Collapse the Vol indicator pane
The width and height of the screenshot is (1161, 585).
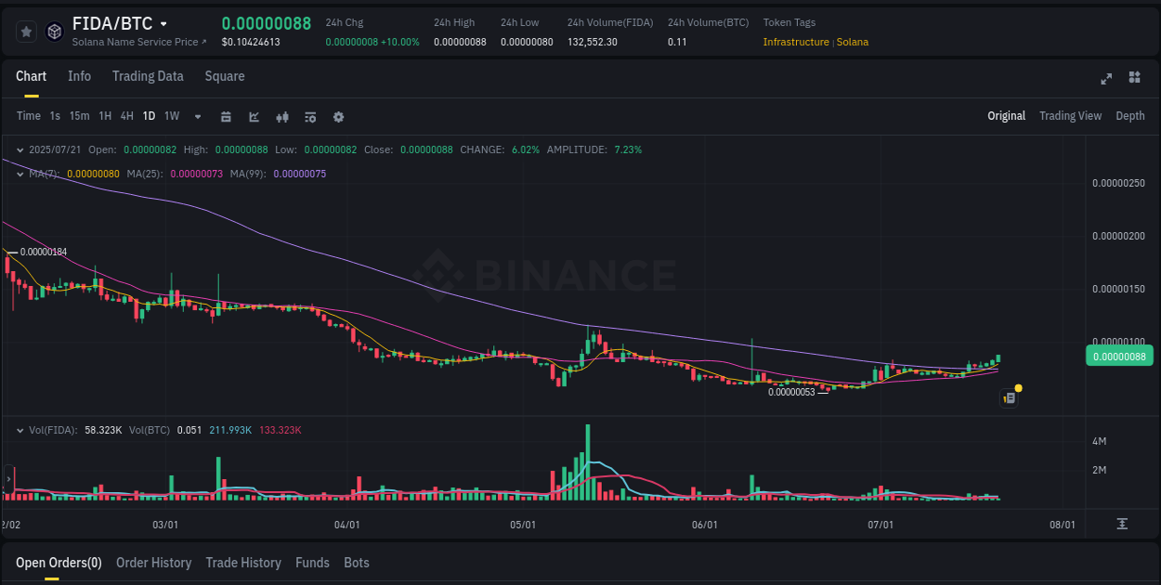(20, 430)
